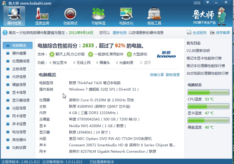Click the date 2011年9月16日

click(x=81, y=33)
